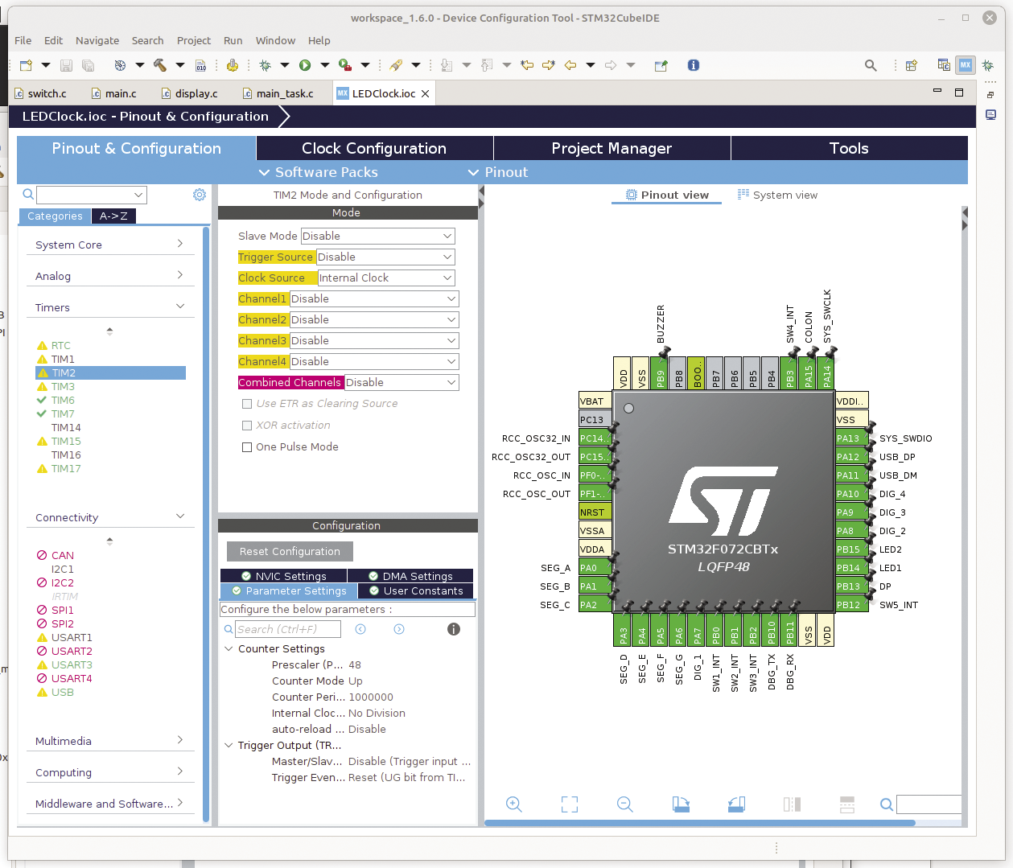The height and width of the screenshot is (868, 1013).
Task: Switch to the User Constants tab
Action: pos(416,590)
